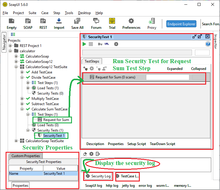Click the credentials key icon
The height and width of the screenshot is (190, 220).
100,44
